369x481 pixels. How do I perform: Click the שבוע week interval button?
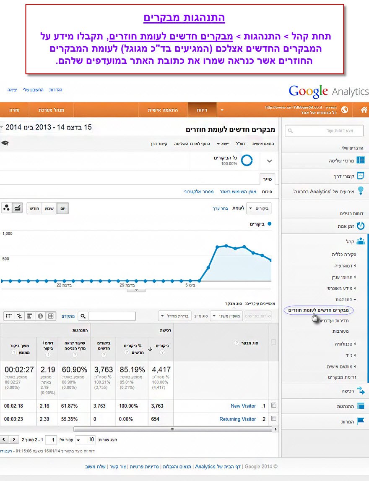[49, 208]
